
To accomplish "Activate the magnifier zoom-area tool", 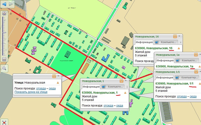I will [x=4, y=68].
